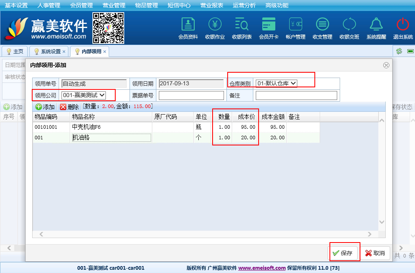Click the 删除 delete button in item toolbar
This screenshot has width=415, height=273.
point(69,107)
